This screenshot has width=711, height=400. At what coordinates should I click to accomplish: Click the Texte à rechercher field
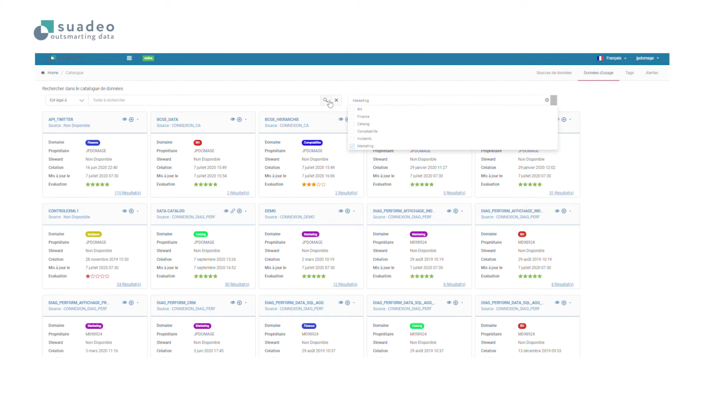coord(204,100)
